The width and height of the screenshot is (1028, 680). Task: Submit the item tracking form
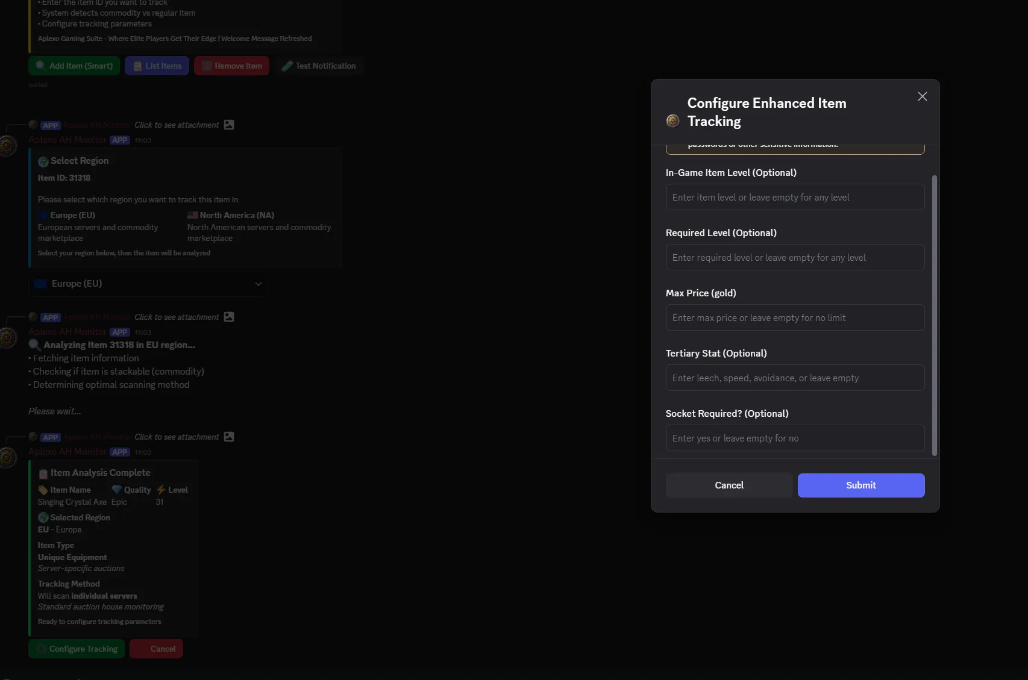(x=861, y=485)
